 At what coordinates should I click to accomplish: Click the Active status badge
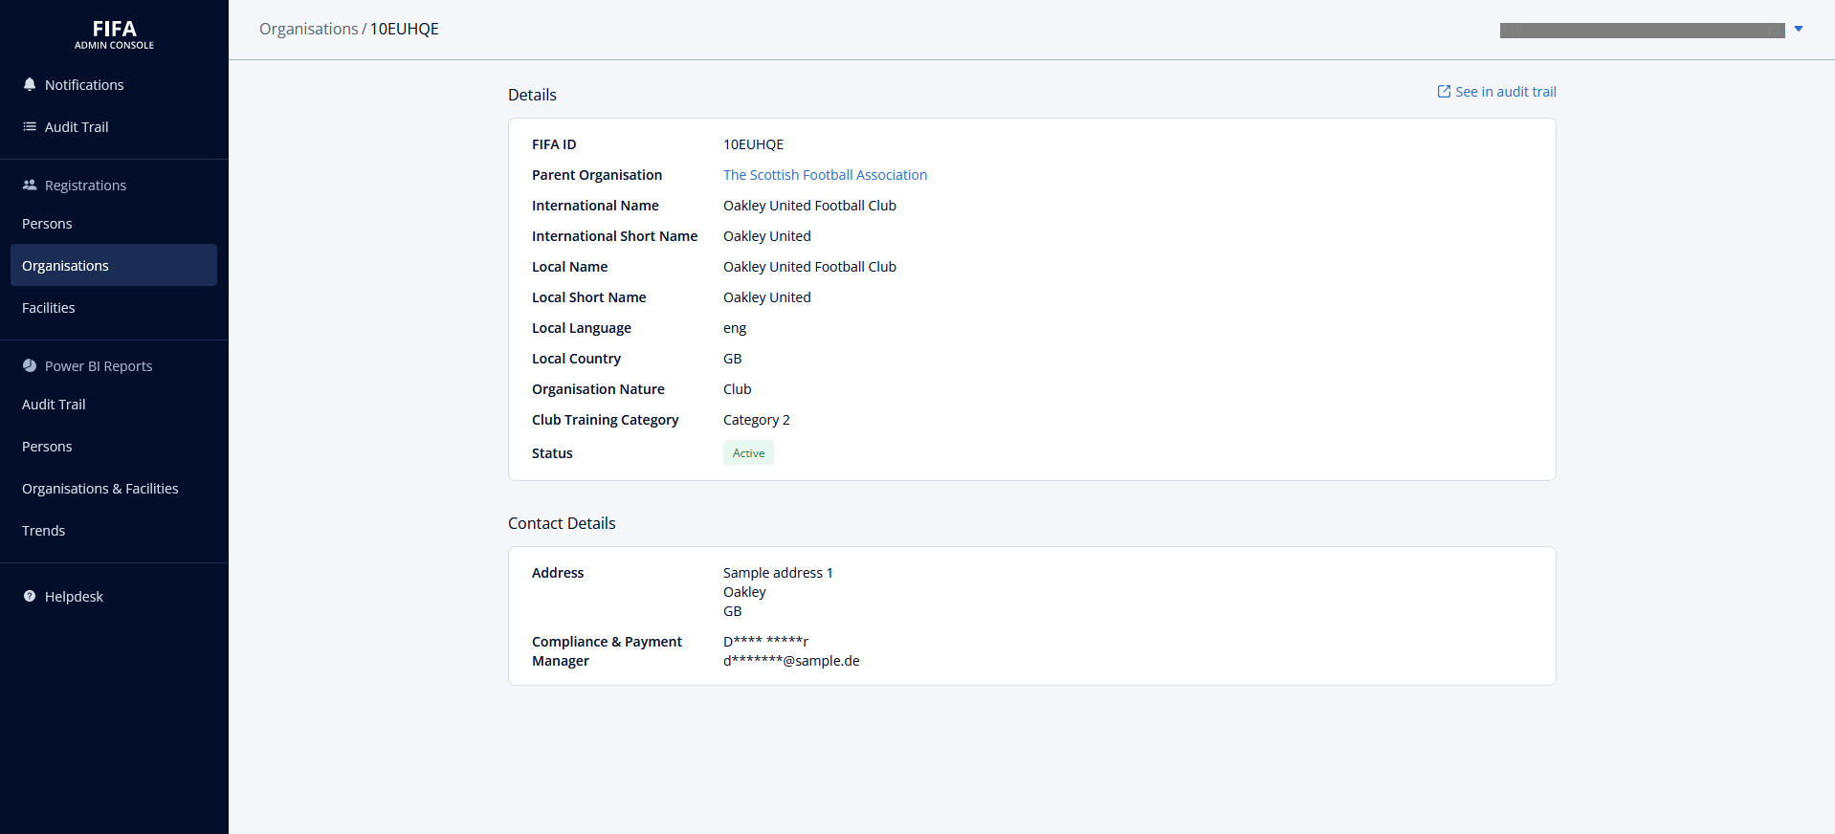(748, 453)
